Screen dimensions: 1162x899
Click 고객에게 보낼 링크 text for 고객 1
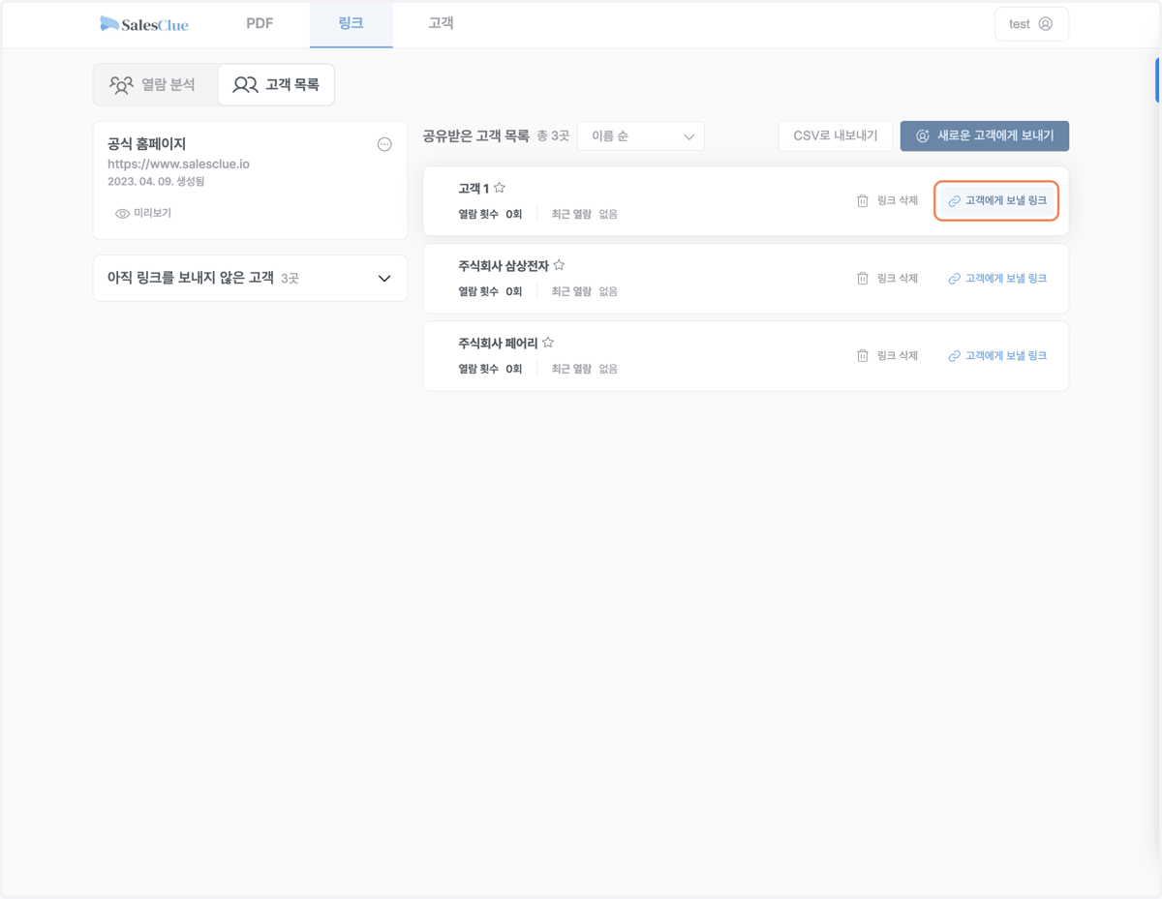click(x=1006, y=200)
